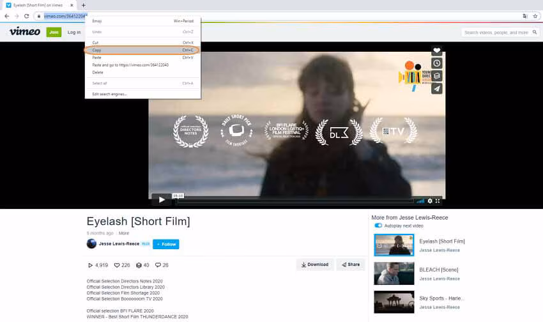The width and height of the screenshot is (543, 322).
Task: Open video player settings gear
Action: click(430, 201)
